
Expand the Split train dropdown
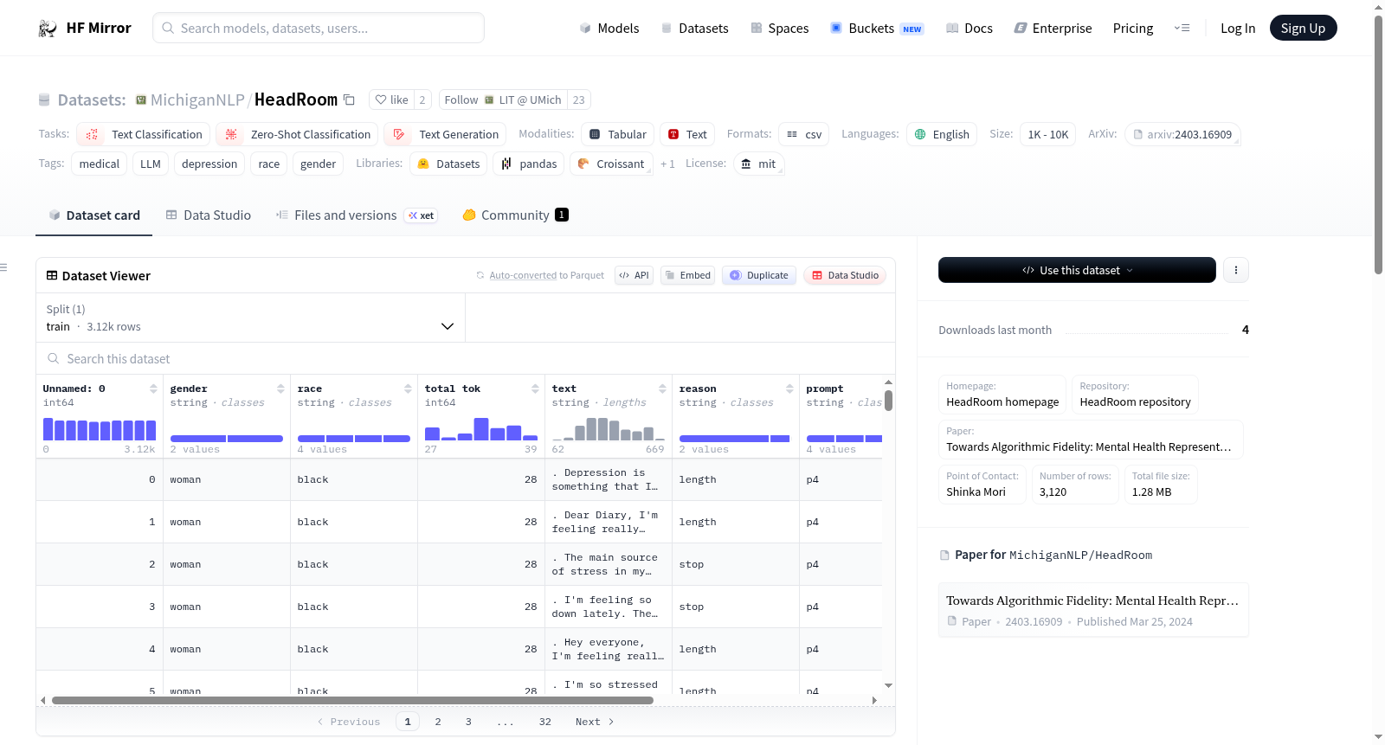[250, 318]
